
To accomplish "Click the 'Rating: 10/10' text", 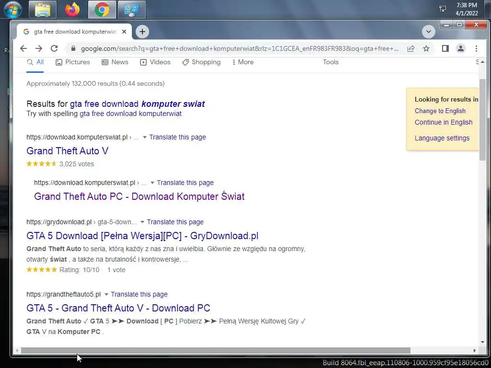I will tap(80, 270).
